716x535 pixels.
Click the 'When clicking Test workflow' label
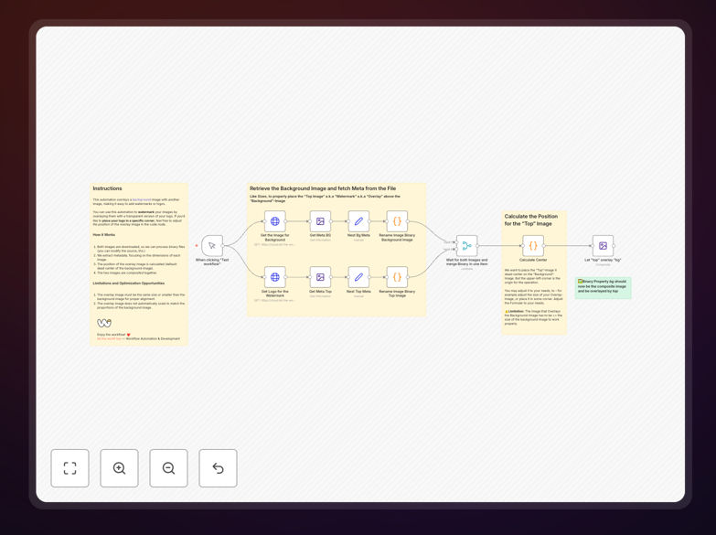[212, 262]
